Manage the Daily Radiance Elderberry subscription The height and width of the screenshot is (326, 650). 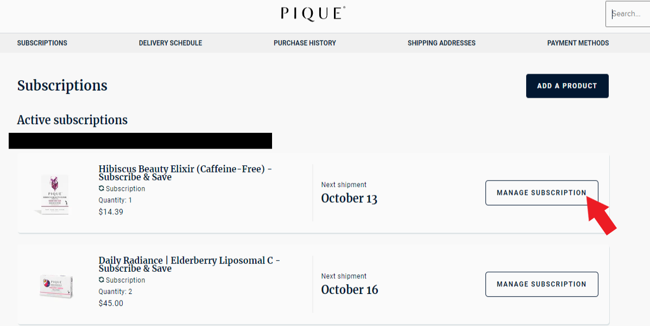[x=542, y=284]
